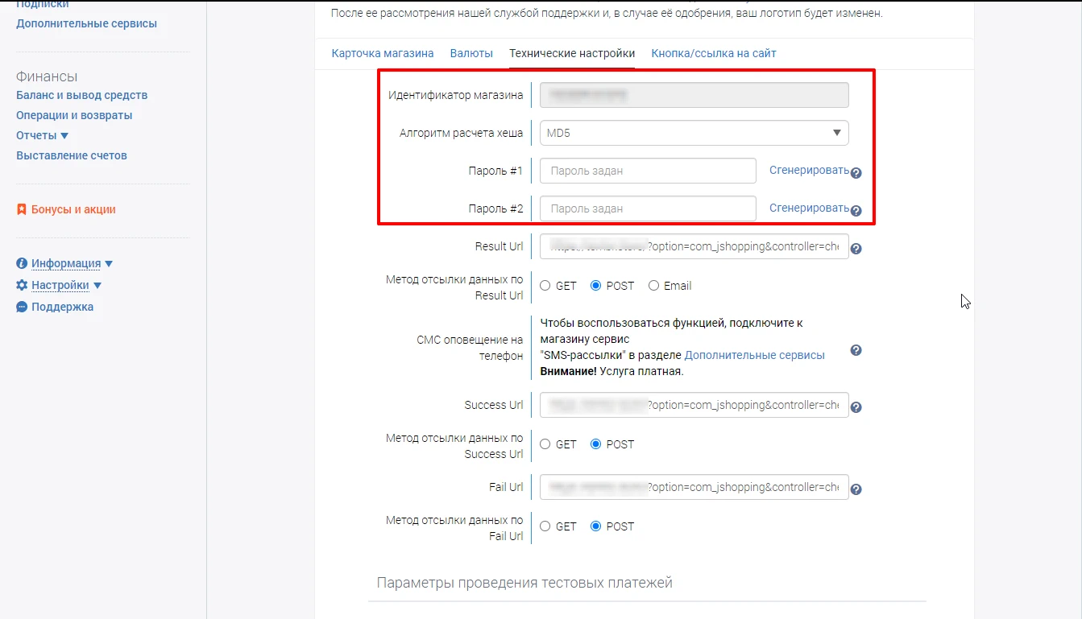Open help icon beside Success Url field
Viewport: 1082px width, 619px height.
(x=856, y=407)
